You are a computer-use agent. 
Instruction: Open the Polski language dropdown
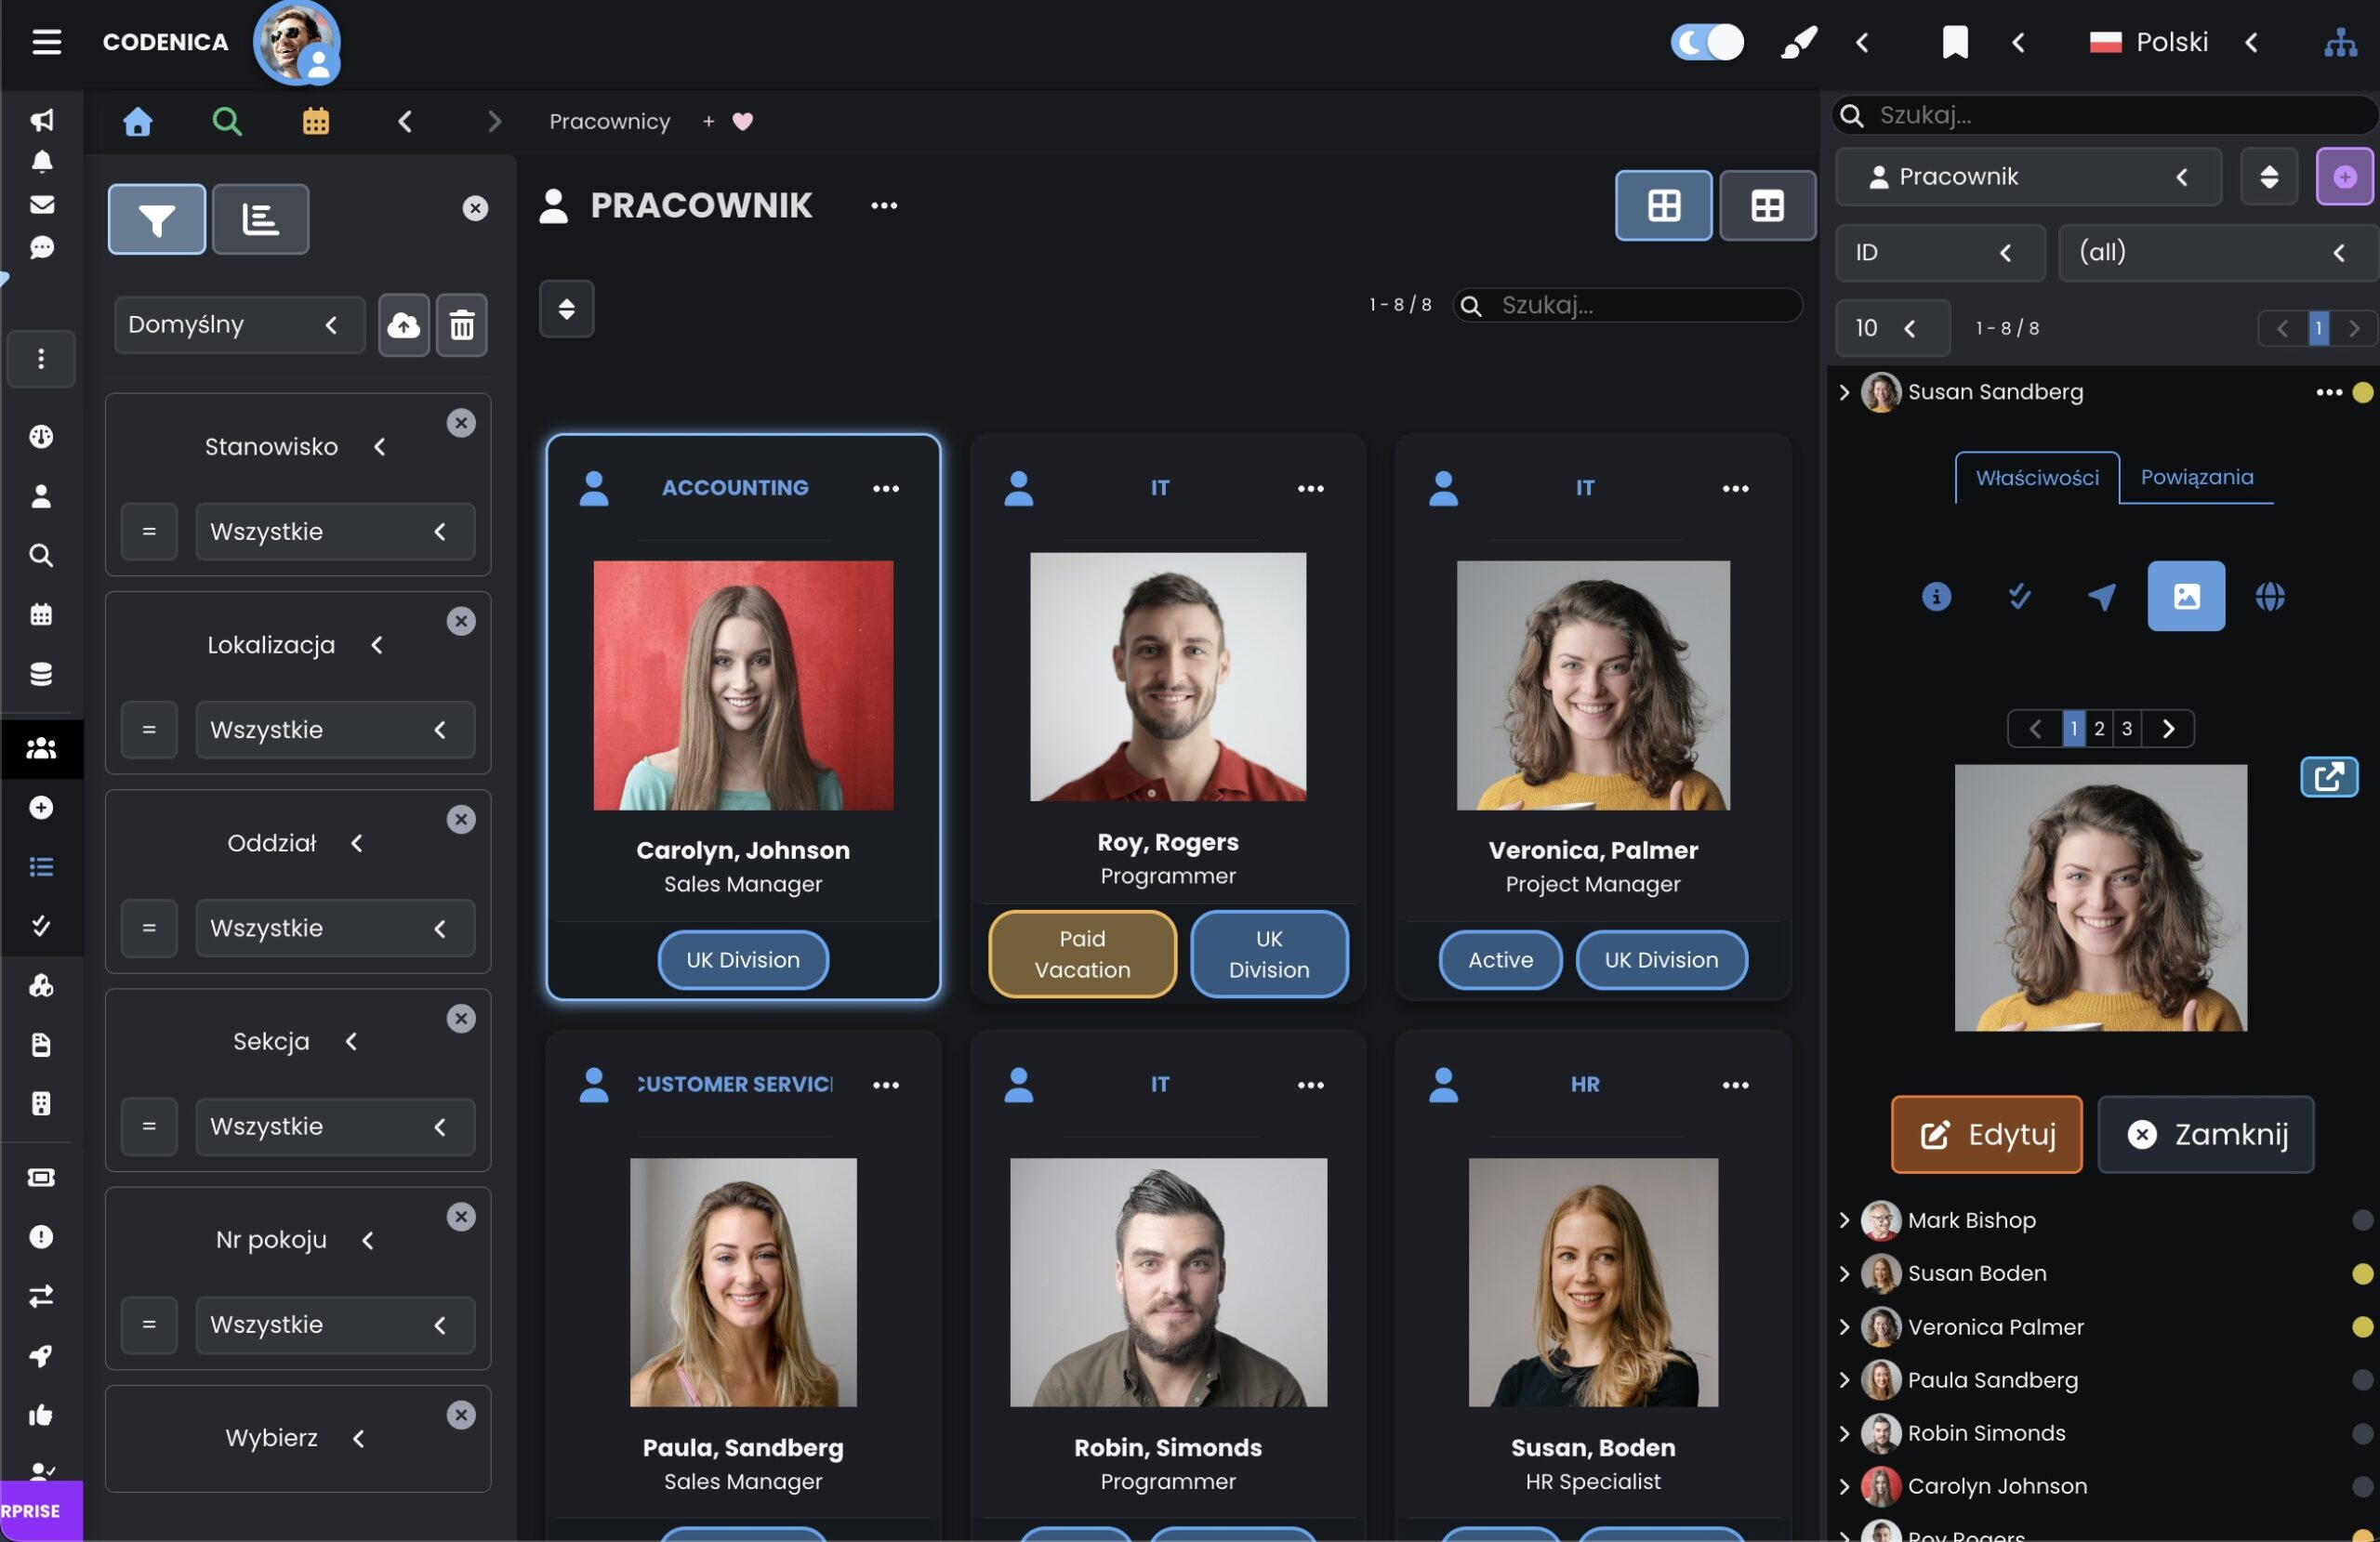click(2172, 42)
